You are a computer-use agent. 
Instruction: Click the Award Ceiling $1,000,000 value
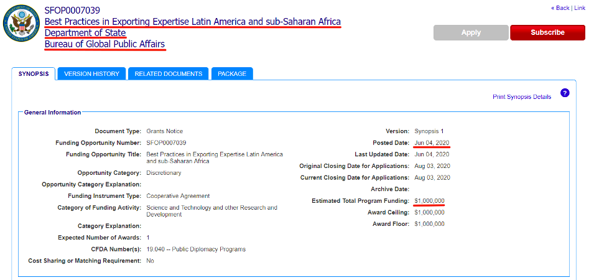[x=429, y=212]
